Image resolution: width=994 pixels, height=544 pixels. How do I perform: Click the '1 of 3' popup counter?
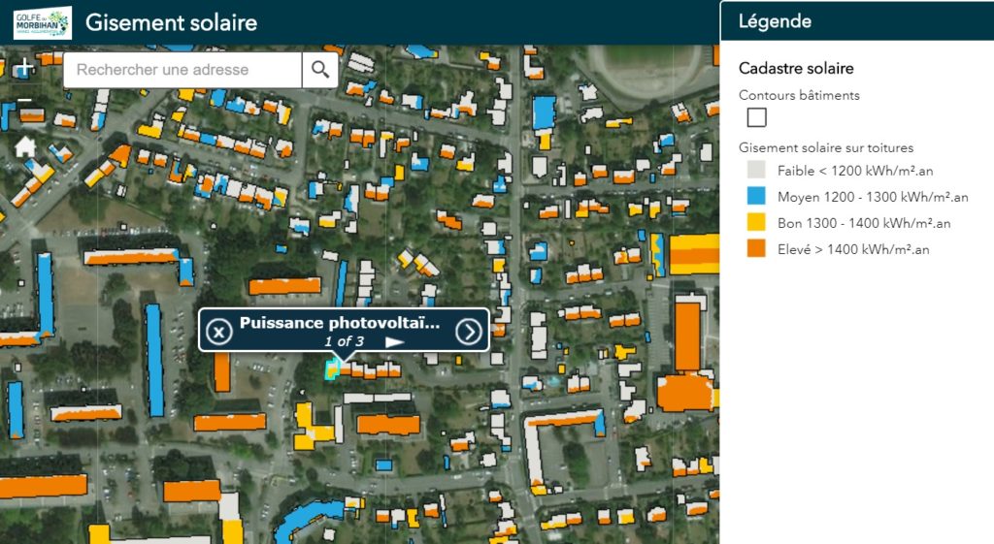[x=345, y=341]
